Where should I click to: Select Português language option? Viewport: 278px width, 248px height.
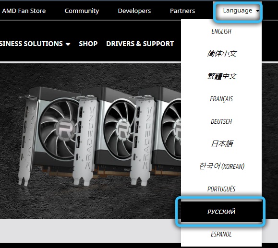click(221, 189)
